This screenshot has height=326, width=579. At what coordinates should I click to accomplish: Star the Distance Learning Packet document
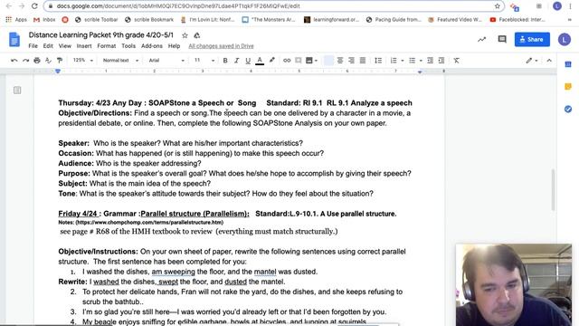(x=185, y=35)
